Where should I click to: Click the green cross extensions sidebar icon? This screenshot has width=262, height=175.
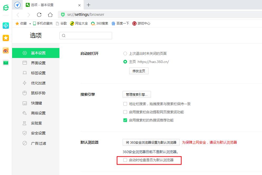pos(6,26)
